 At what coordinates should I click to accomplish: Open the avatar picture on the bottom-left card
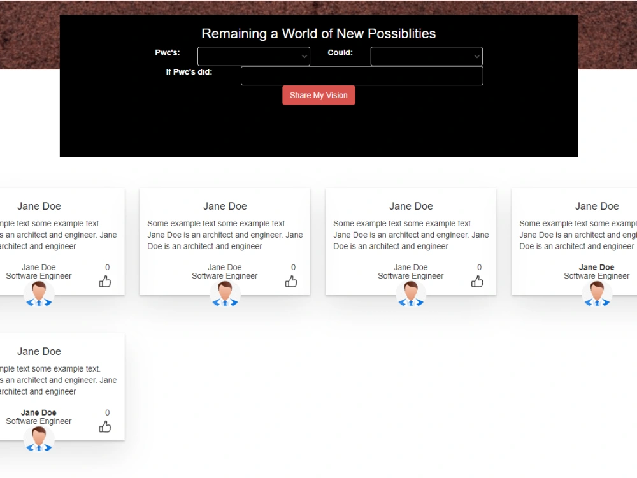click(x=39, y=440)
